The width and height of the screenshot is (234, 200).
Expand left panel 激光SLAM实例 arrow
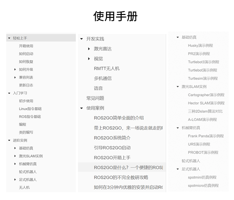point(15,156)
